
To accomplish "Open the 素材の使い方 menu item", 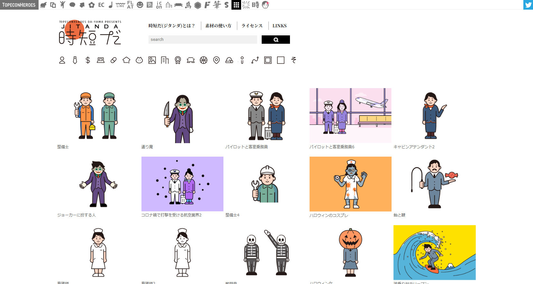I will [218, 26].
